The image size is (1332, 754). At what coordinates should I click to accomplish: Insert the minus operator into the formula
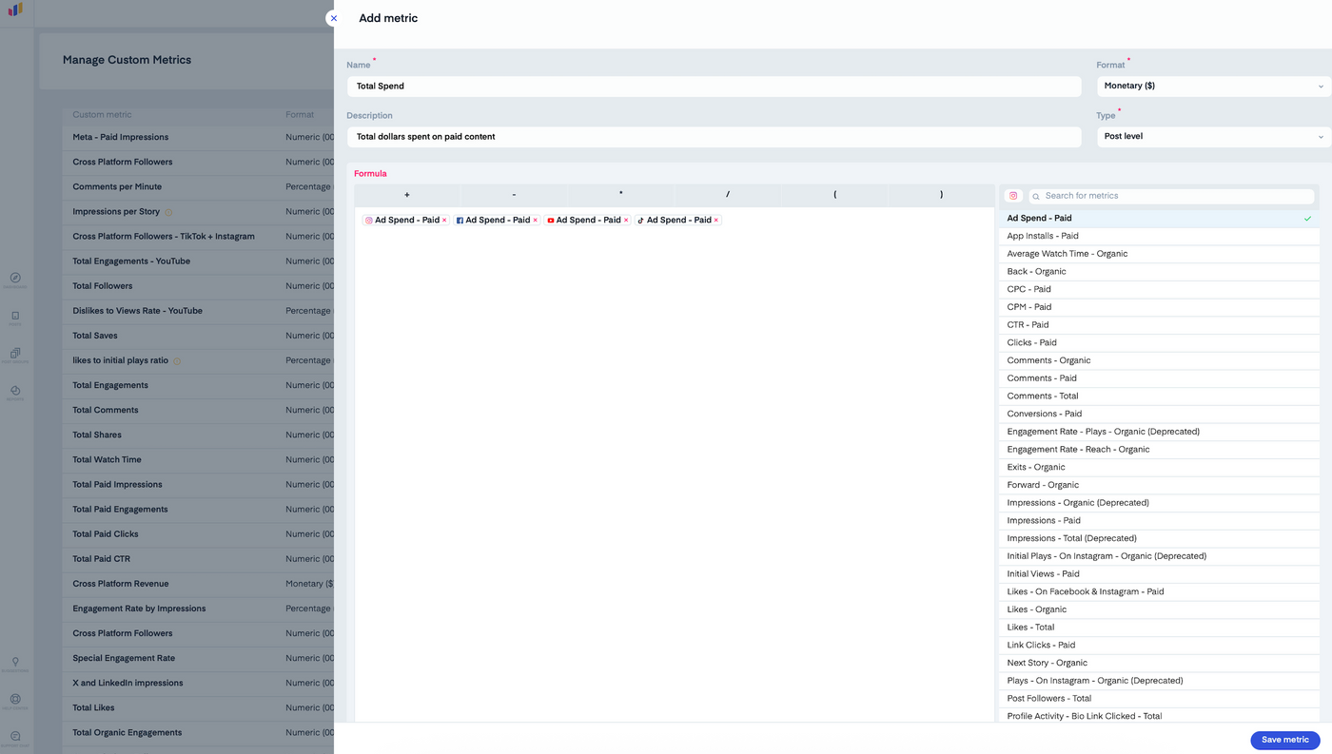click(x=514, y=195)
